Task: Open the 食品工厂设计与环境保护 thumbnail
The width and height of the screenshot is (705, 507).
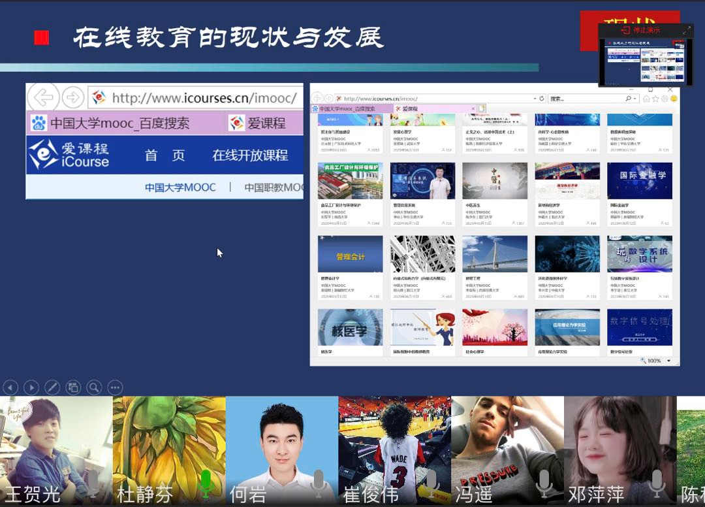Action: [351, 181]
